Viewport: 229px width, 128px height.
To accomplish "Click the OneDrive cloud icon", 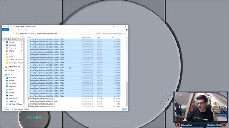I will (x=6, y=71).
